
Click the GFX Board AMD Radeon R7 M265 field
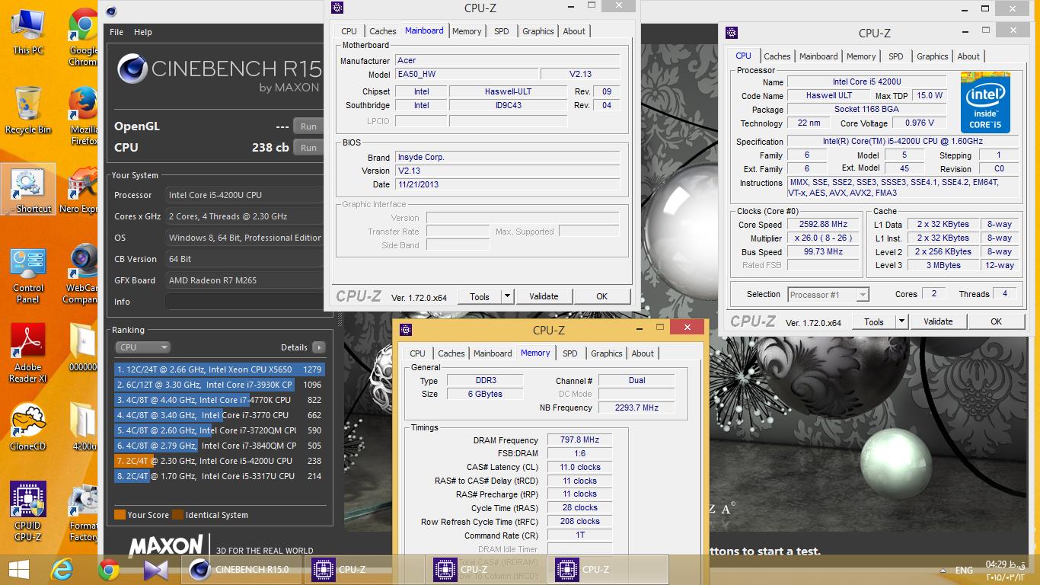[244, 280]
